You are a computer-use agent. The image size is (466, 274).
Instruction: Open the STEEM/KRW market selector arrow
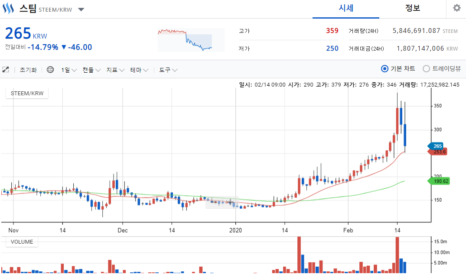(x=81, y=10)
